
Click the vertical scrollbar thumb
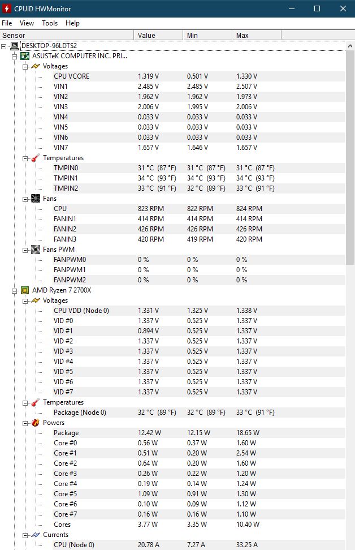pyautogui.click(x=350, y=158)
